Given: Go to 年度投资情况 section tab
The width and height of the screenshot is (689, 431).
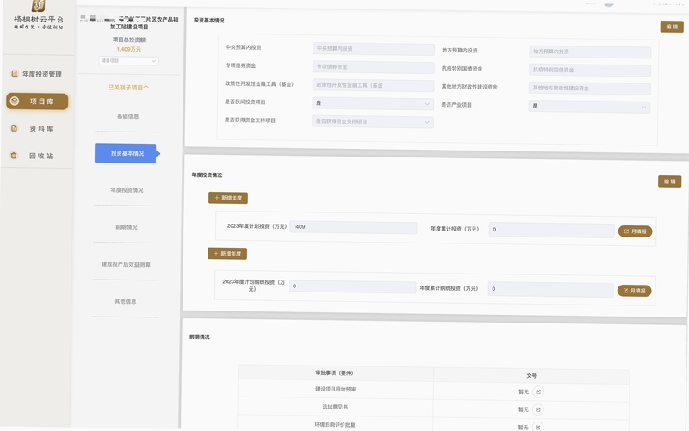Looking at the screenshot, I should pos(127,190).
